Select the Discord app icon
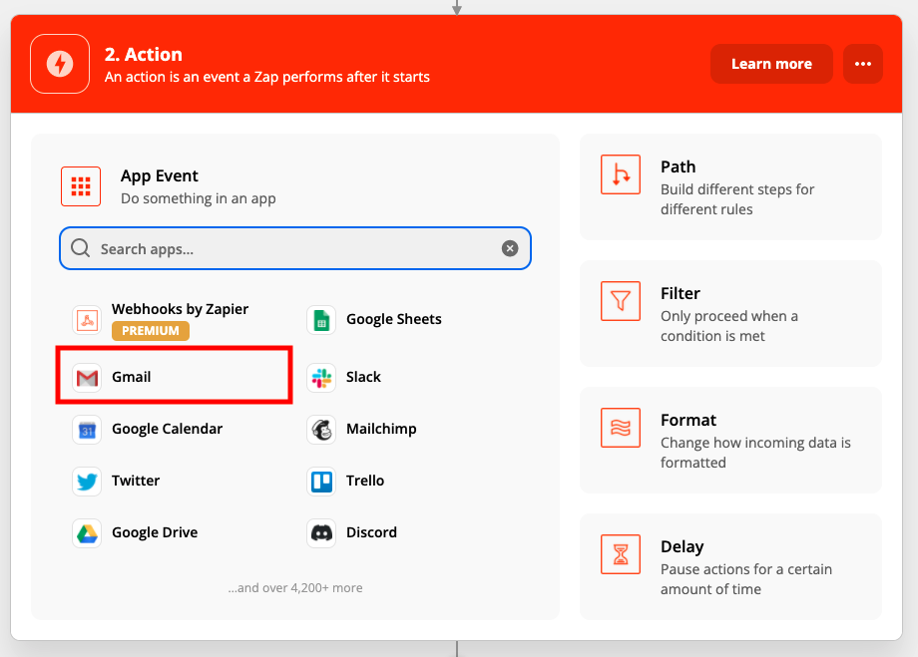Image resolution: width=918 pixels, height=657 pixels. click(321, 533)
